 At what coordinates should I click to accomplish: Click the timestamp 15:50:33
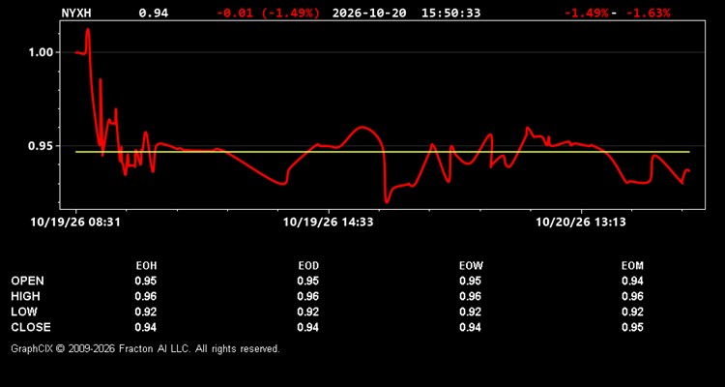(450, 13)
